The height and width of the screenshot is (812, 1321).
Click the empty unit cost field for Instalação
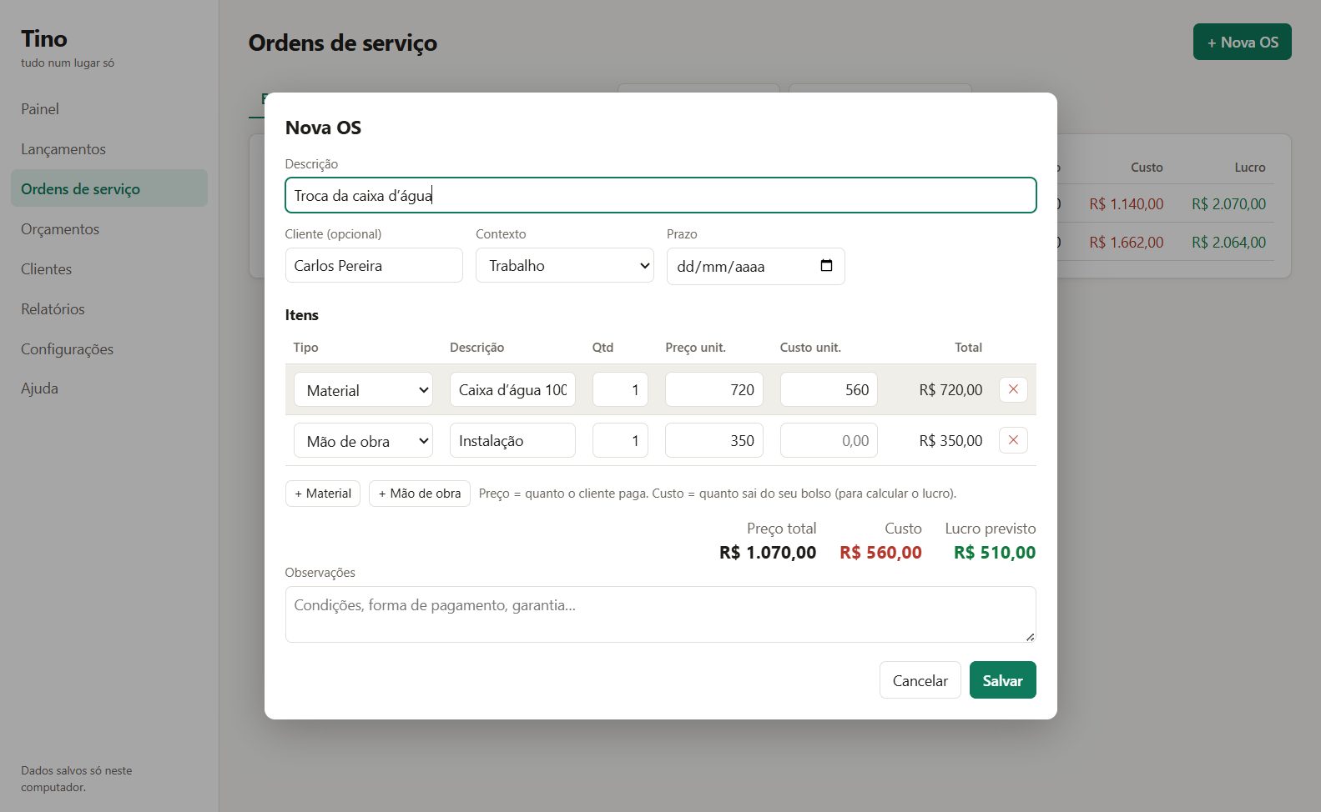pos(829,440)
